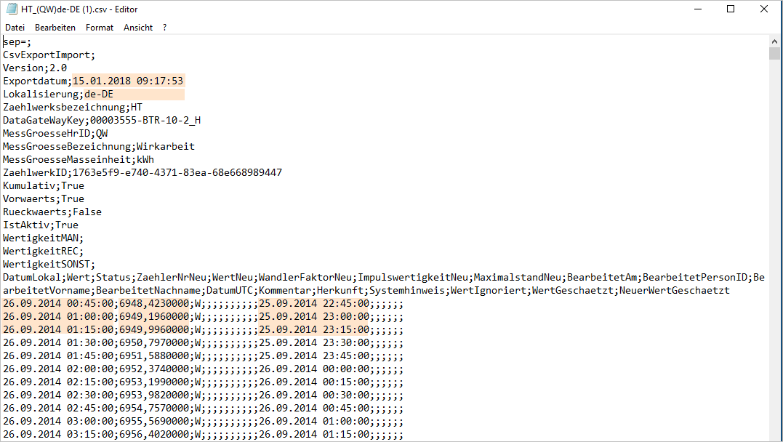
Task: Click the 'Kumulativ;True' line
Action: tap(44, 185)
